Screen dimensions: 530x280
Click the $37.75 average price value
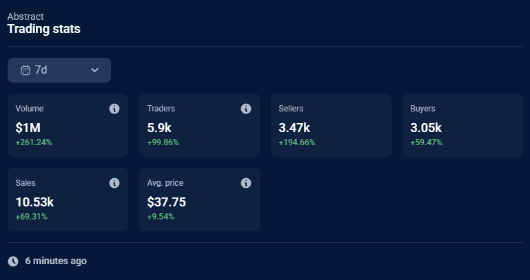pos(167,202)
